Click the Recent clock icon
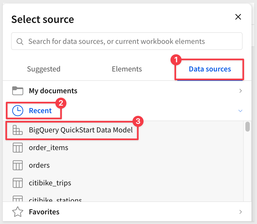257x224 pixels. pyautogui.click(x=18, y=111)
